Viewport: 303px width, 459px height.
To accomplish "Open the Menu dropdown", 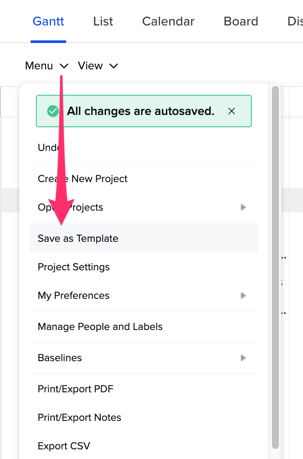I will pos(46,66).
